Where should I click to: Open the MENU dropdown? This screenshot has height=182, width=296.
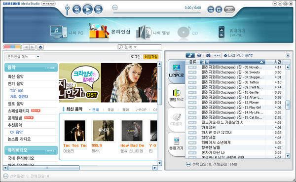pos(48,3)
